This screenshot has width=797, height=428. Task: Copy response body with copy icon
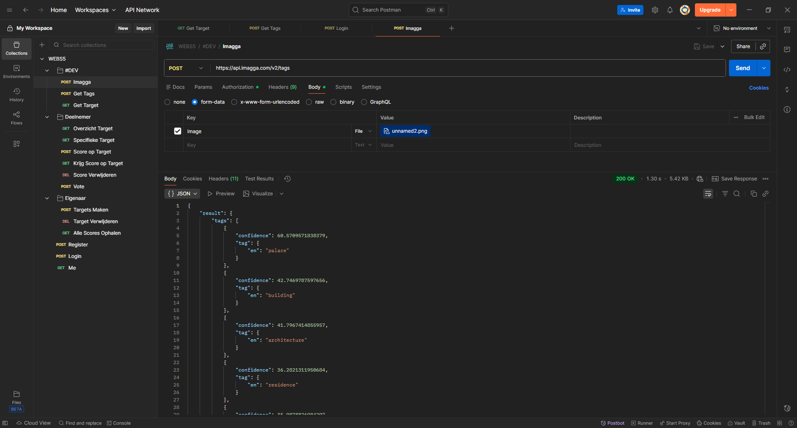tap(753, 194)
